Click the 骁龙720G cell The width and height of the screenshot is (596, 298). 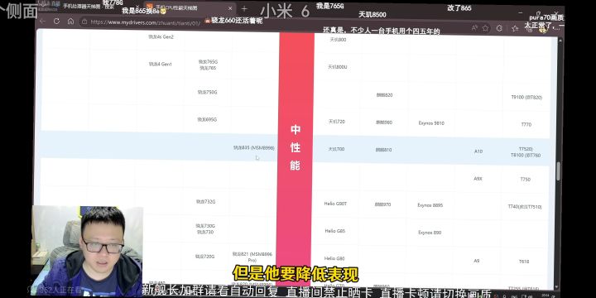205,257
